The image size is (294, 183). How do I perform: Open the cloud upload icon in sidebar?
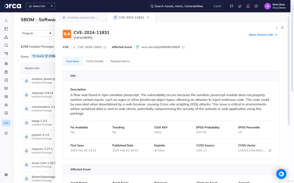(x=6, y=105)
